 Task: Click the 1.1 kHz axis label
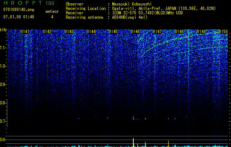pyautogui.click(x=3, y=48)
